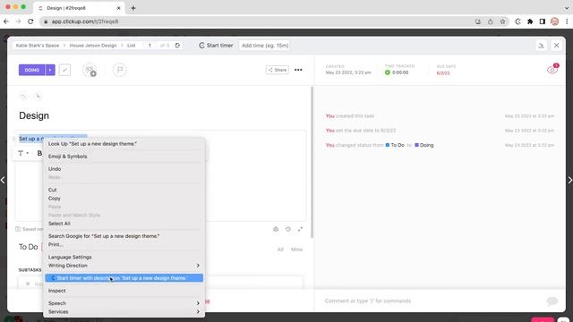
Task: Click the expand description icon
Action: tap(300, 229)
